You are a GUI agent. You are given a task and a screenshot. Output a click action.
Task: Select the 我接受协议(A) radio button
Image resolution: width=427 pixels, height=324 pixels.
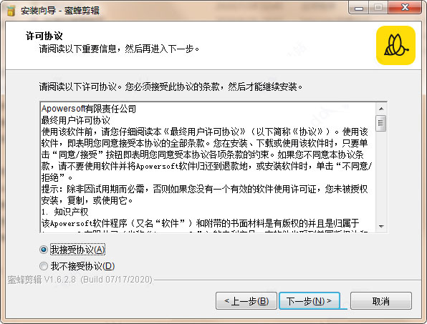(x=44, y=250)
